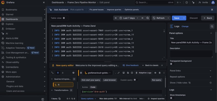Image resolution: width=217 pixels, height=101 pixels.
Task: Click the Run query button
Action: tap(156, 80)
